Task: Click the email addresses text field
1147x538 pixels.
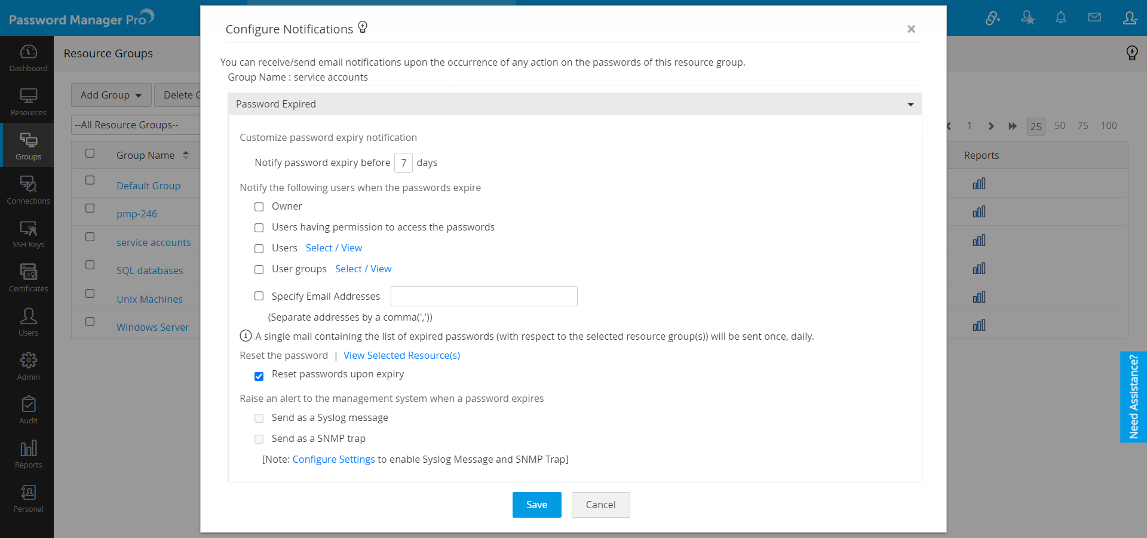Action: point(484,296)
